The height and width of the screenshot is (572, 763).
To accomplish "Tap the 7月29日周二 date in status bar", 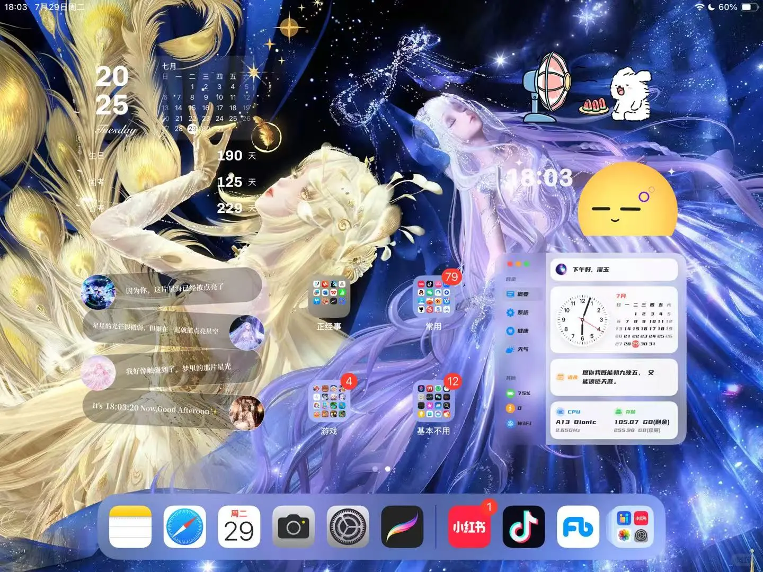I will 59,7.
